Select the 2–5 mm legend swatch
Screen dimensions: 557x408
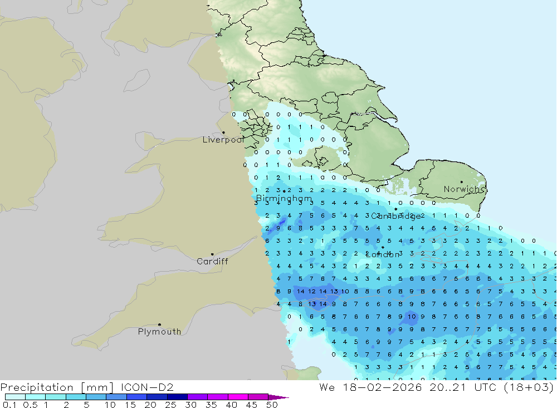click(76, 397)
